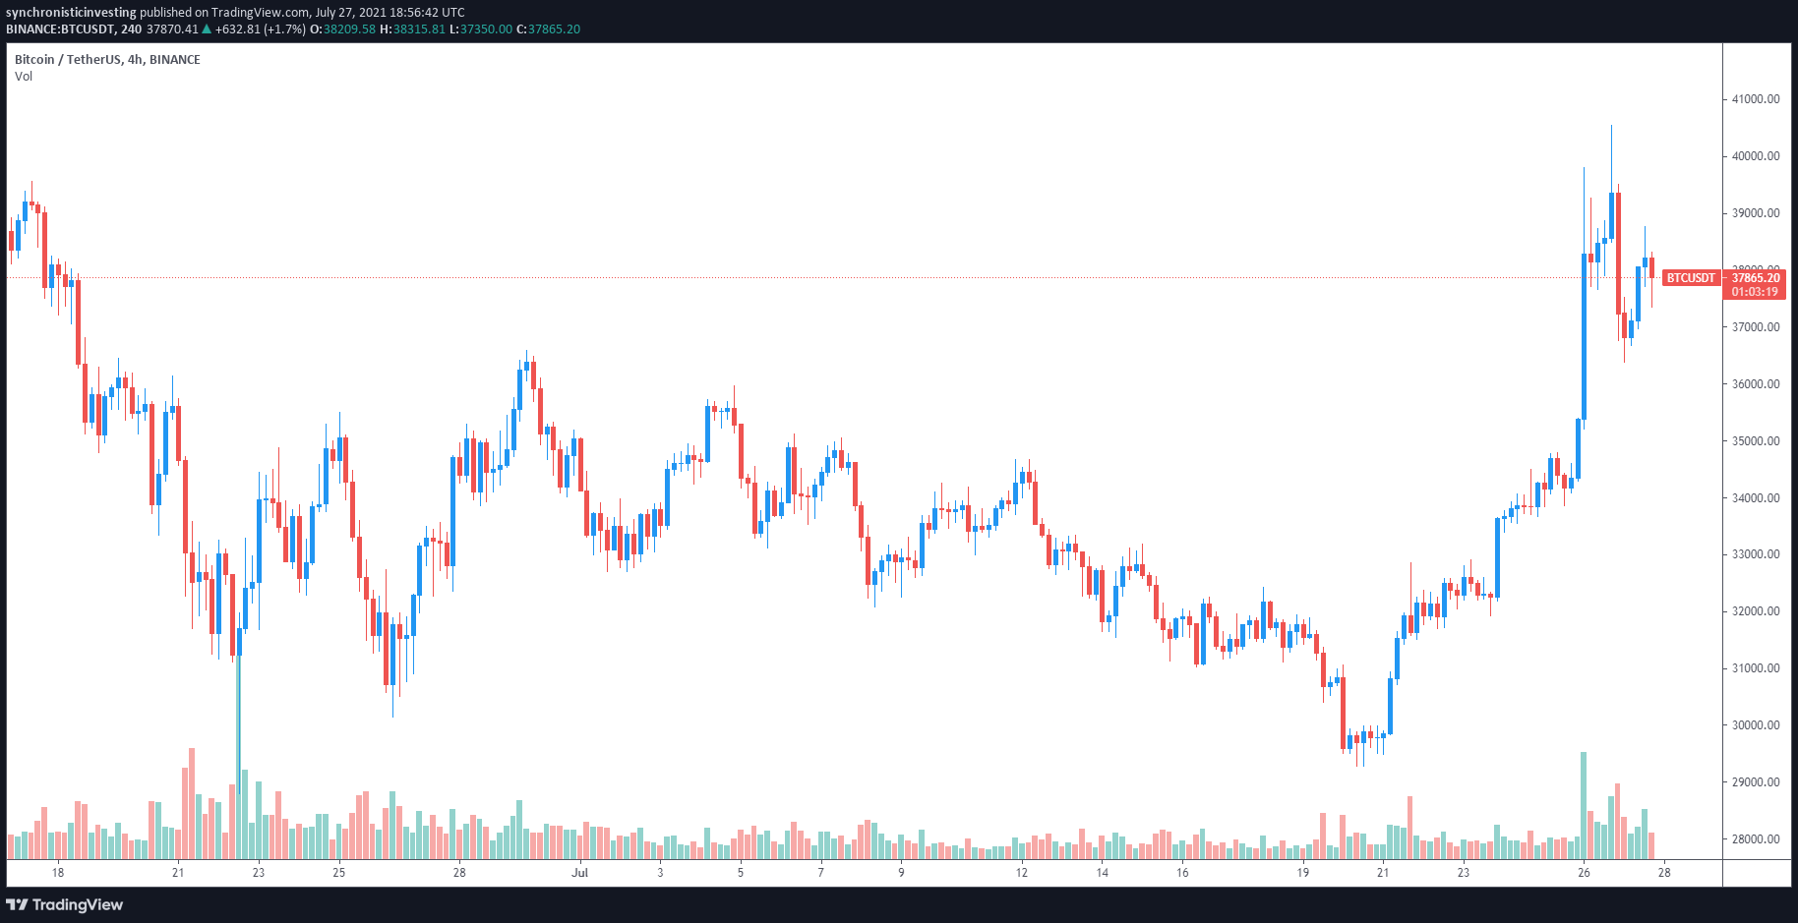
Task: Click the green up-arrow next to +632.81
Action: point(207,29)
